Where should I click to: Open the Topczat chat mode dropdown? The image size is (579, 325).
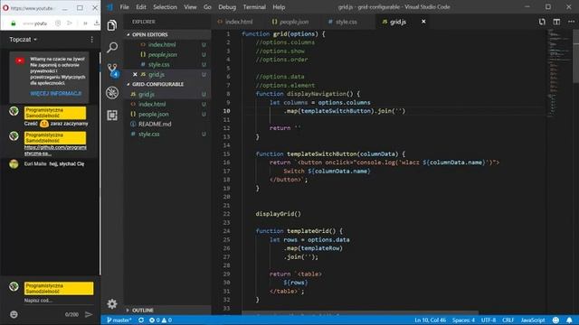pos(23,40)
